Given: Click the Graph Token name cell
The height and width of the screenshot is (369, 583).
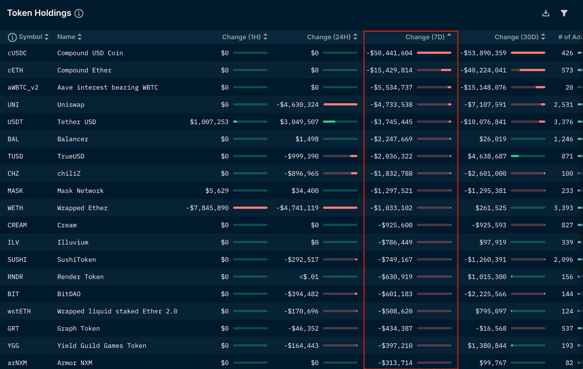Looking at the screenshot, I should click(78, 329).
